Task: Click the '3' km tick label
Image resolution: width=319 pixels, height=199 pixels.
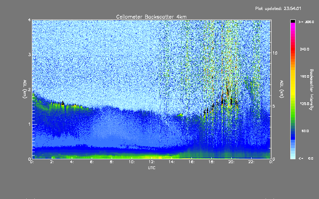Action: pos(30,55)
